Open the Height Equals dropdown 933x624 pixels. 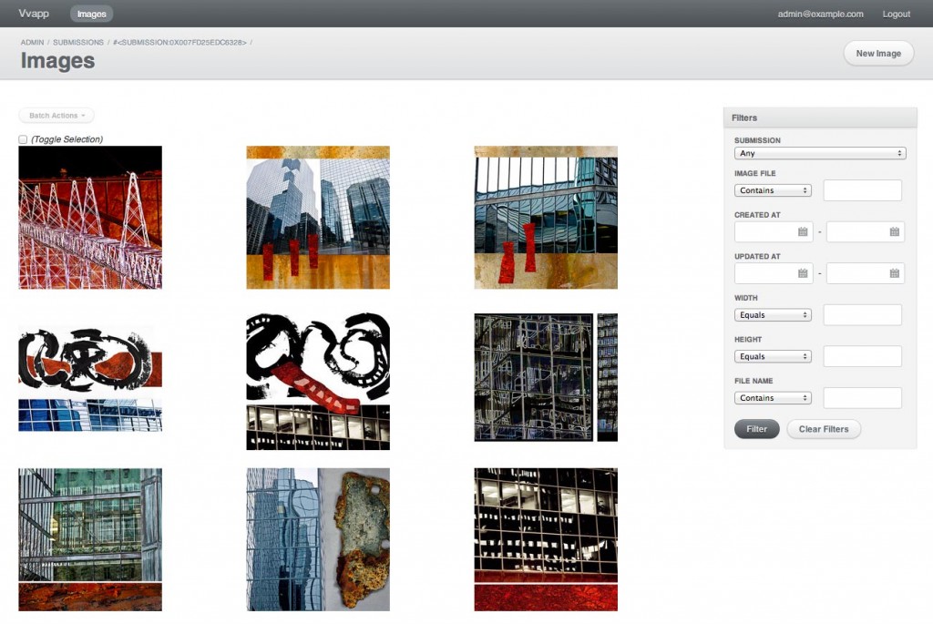tap(773, 357)
